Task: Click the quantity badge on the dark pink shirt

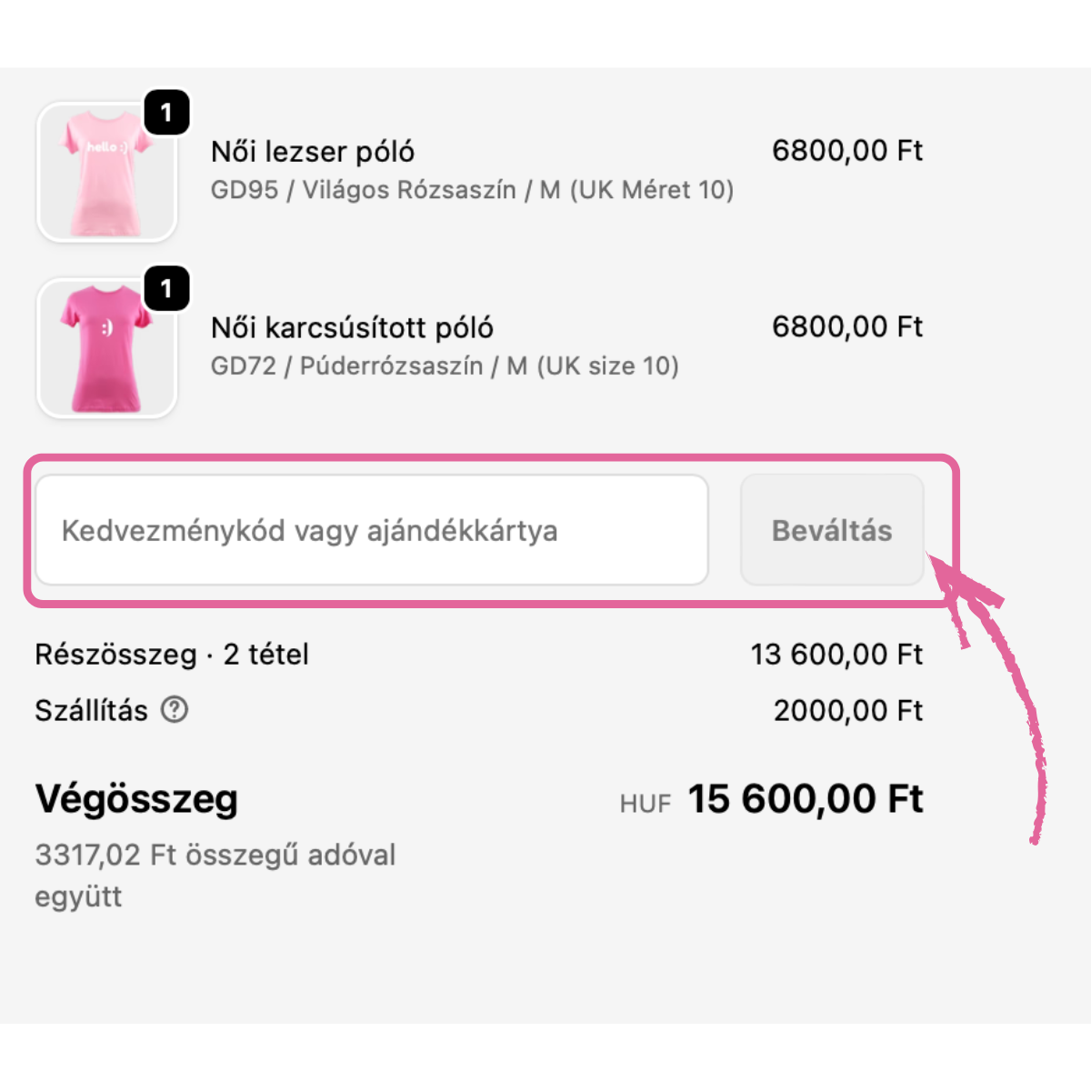Action: click(x=166, y=289)
